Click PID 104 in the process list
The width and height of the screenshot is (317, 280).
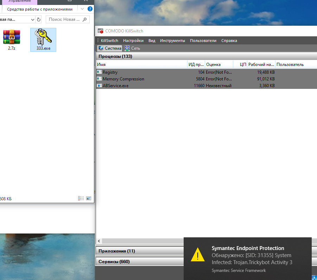(x=201, y=72)
